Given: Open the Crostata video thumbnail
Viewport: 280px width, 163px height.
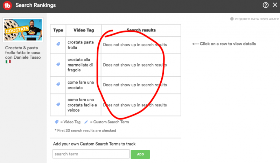Looking at the screenshot, I should pos(23,30).
